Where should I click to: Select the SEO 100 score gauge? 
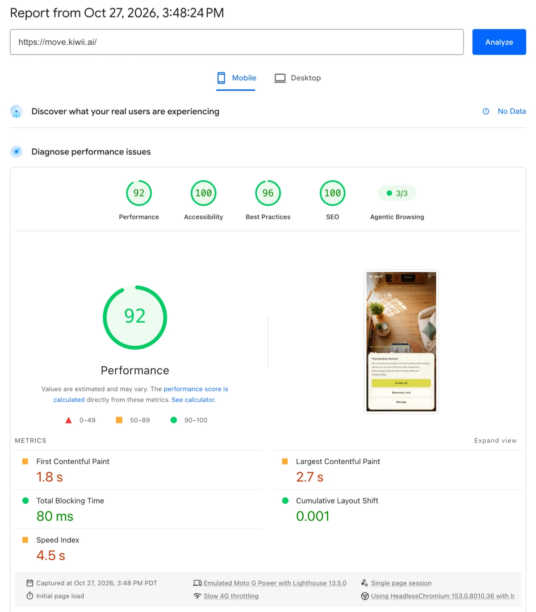[x=333, y=193]
